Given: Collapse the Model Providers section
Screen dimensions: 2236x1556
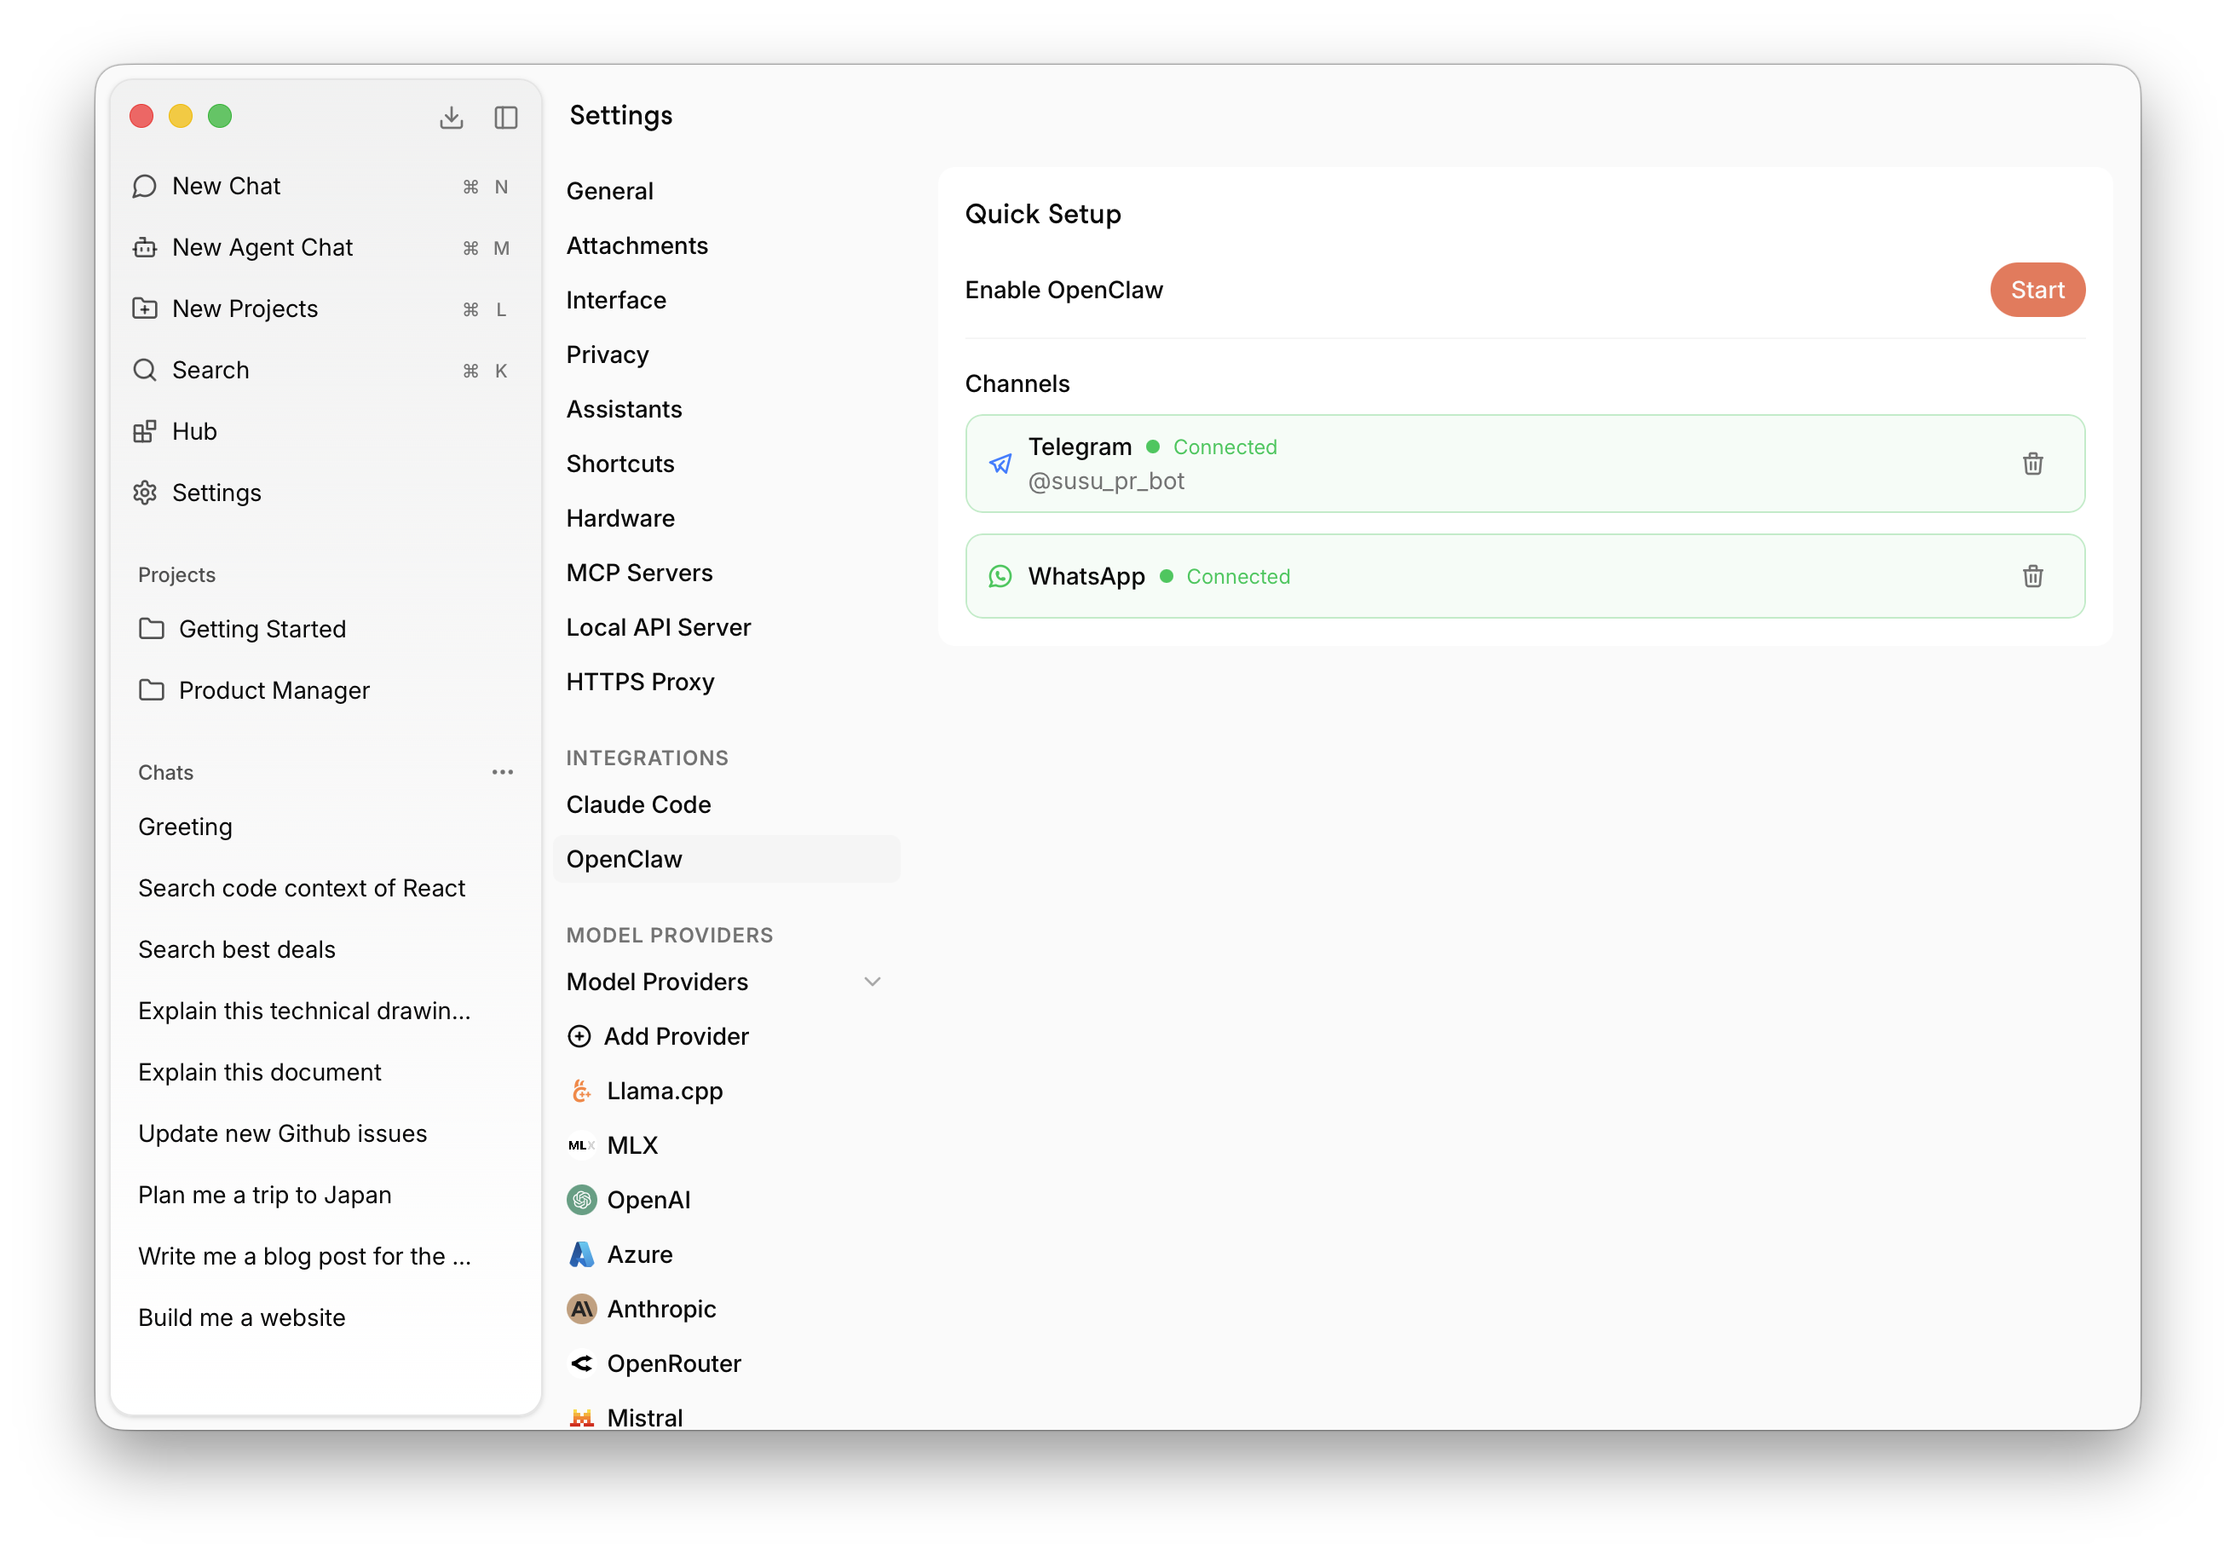Looking at the screenshot, I should point(873,982).
